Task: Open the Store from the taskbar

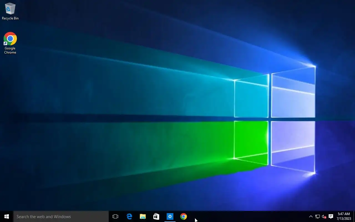Action: 156,216
